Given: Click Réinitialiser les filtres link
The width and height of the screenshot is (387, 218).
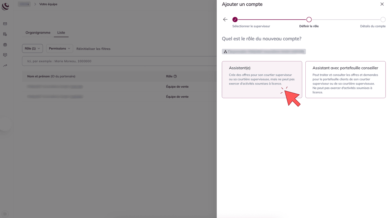Looking at the screenshot, I should tap(93, 49).
